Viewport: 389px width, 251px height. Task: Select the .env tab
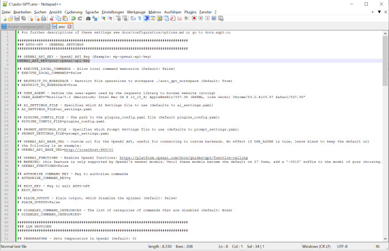61,27
